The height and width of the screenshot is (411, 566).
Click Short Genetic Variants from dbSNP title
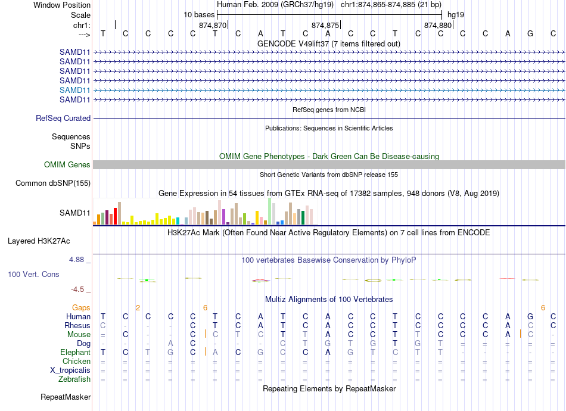tap(329, 175)
